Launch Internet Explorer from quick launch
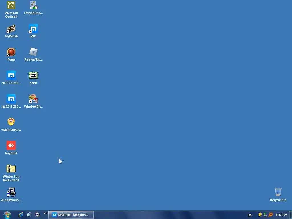Image resolution: width=292 pixels, height=219 pixels. click(21, 215)
